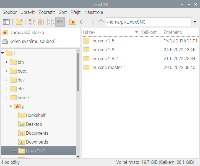Go up to parent folder
The width and height of the screenshot is (200, 166).
[101, 22]
